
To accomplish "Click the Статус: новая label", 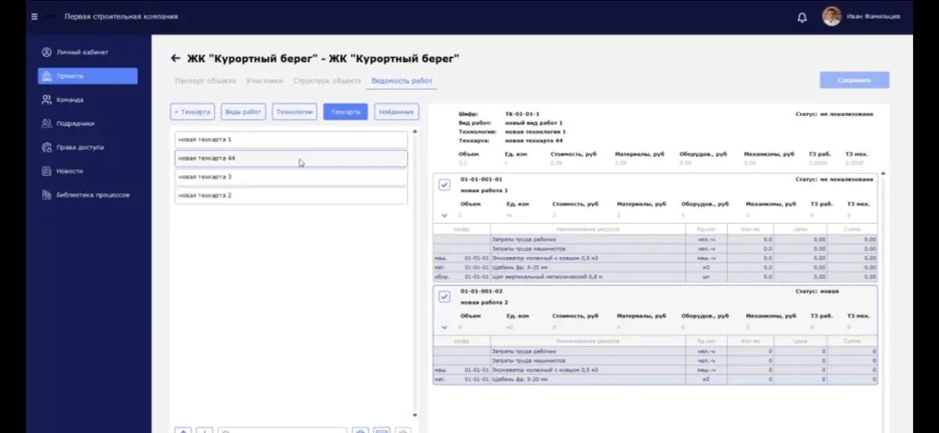I will 817,291.
